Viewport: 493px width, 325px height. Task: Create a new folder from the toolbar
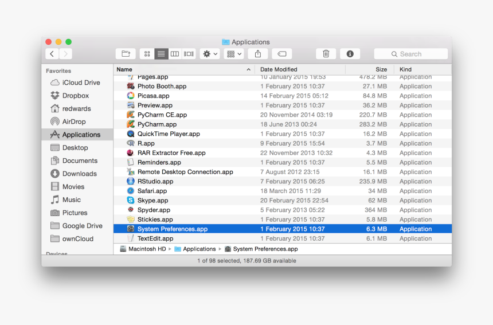coord(126,54)
